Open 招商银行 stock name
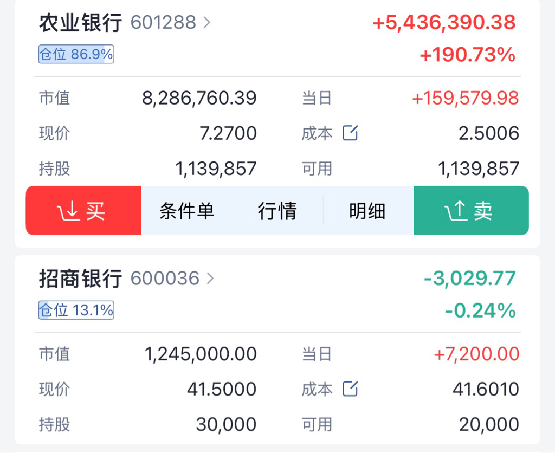This screenshot has height=453, width=555. (x=81, y=279)
